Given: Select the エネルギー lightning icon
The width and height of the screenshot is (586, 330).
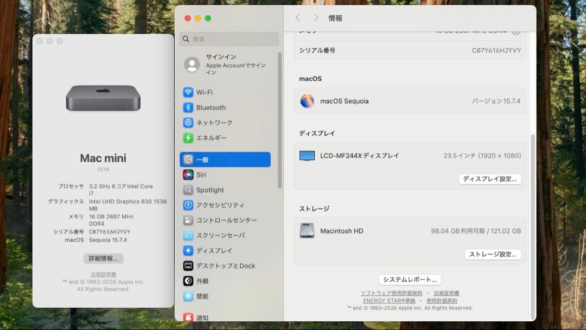Looking at the screenshot, I should coord(188,138).
